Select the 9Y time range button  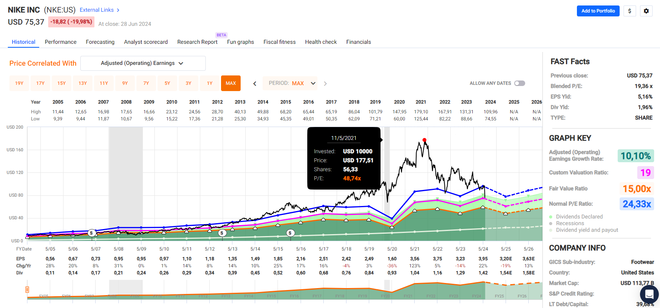[125, 83]
